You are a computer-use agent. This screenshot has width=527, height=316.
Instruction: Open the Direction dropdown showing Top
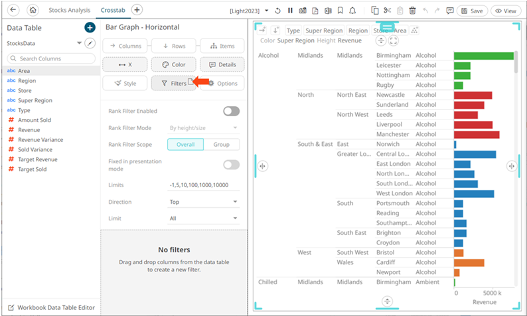click(x=204, y=202)
